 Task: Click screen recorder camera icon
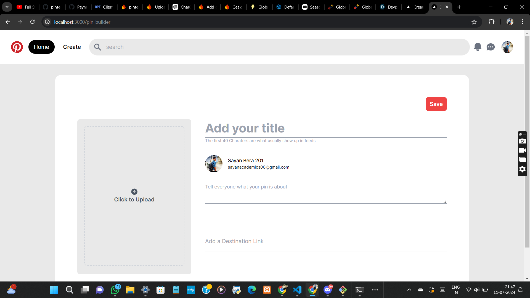tap(522, 141)
